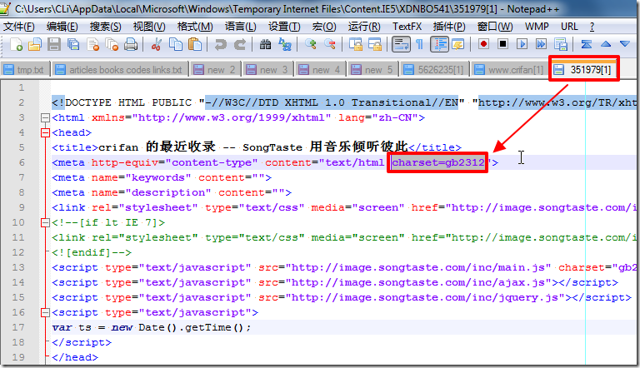
Task: Collapse the script fold marker on line 16
Action: pos(45,312)
